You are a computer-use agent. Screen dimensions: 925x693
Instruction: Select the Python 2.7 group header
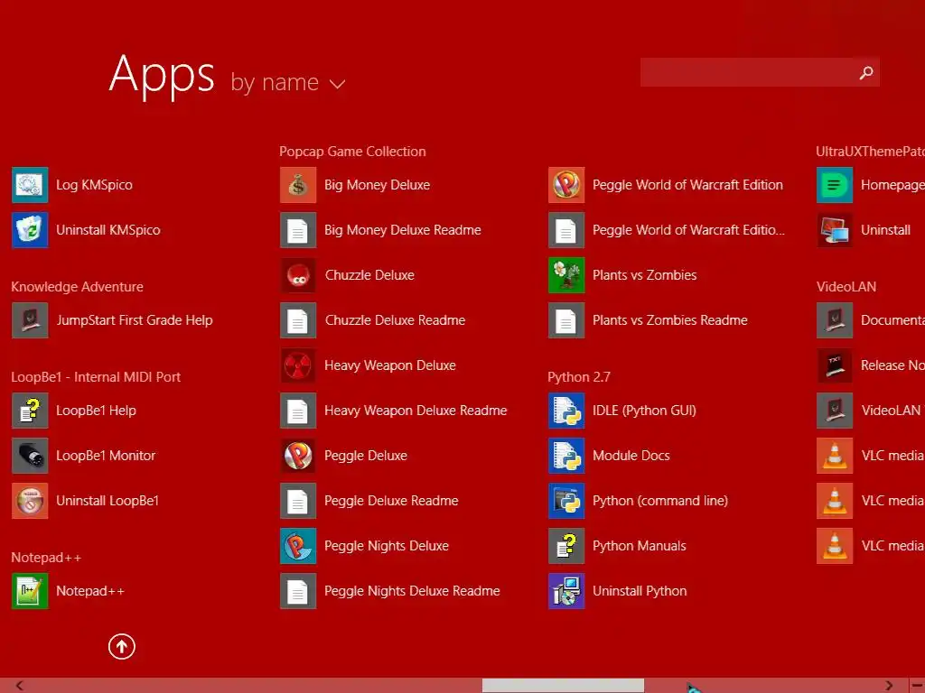coord(579,377)
